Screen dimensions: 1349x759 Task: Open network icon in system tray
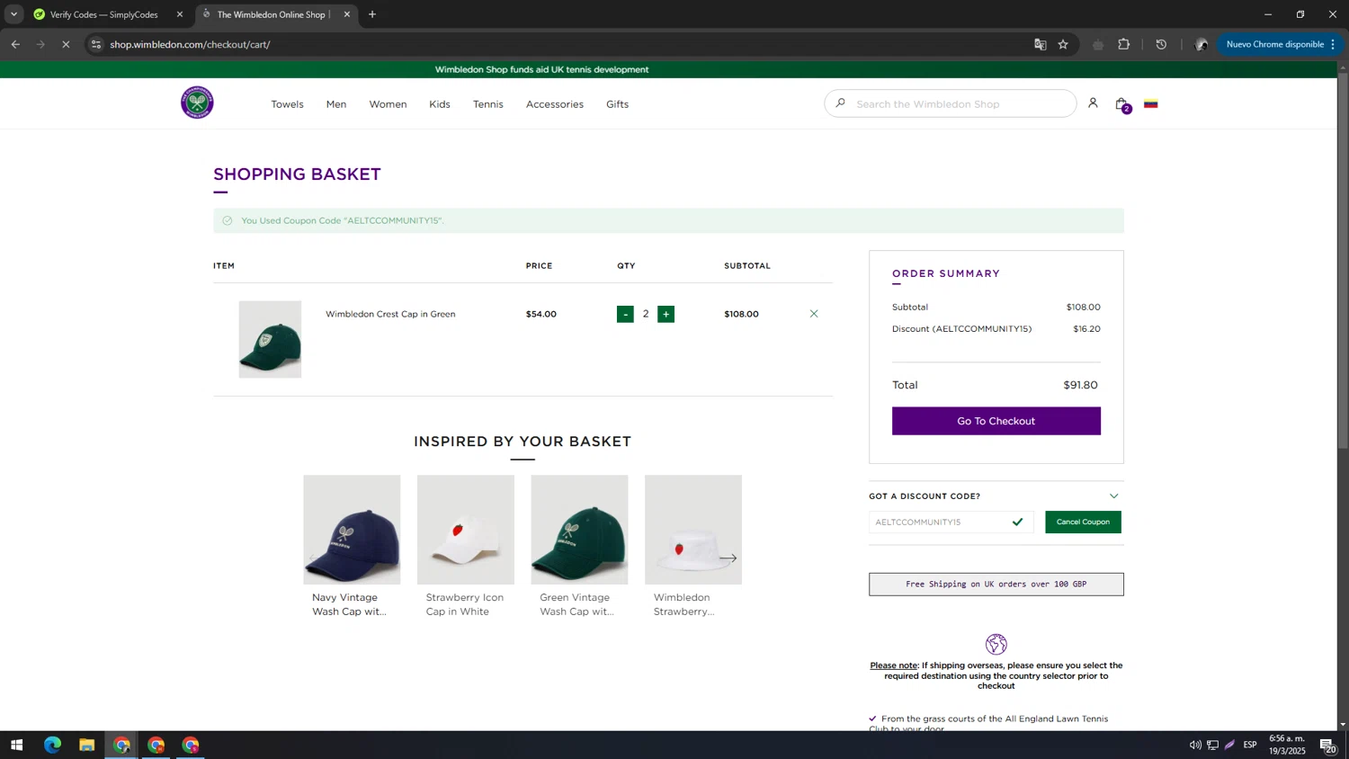(1212, 745)
